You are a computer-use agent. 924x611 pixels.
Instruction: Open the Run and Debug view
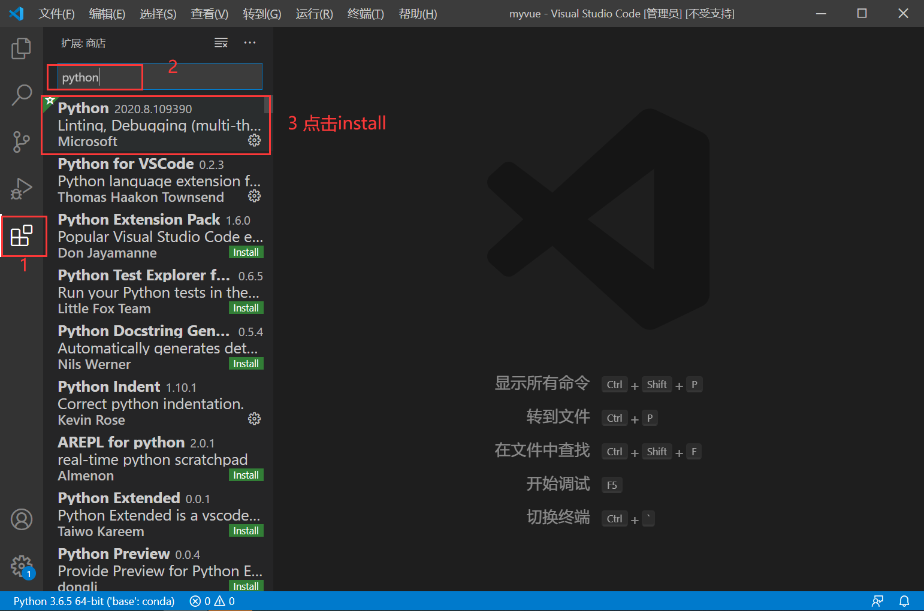click(22, 189)
